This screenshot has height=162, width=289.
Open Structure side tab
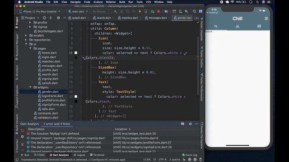coord(17,72)
